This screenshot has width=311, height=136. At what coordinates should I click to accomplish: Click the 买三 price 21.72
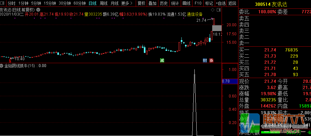270,62
